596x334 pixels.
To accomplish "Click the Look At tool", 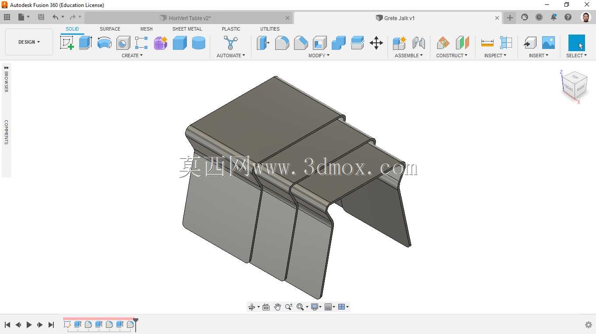I will [266, 307].
